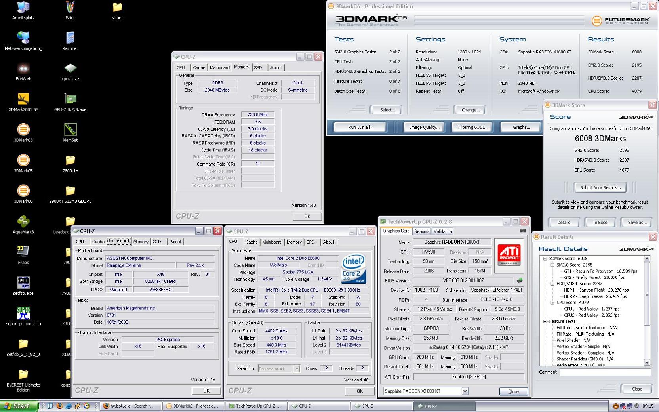Click the Comment input field
Screen dimensions: 659x412
click(605, 372)
